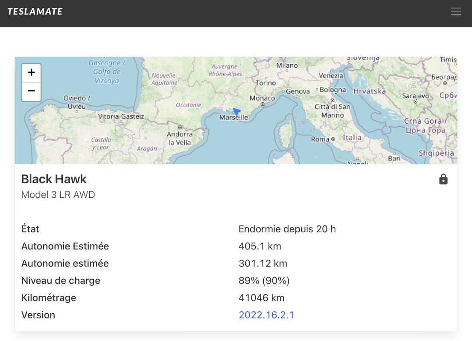Click the 405.1 km range value
This screenshot has height=341, width=472.
[x=260, y=246]
